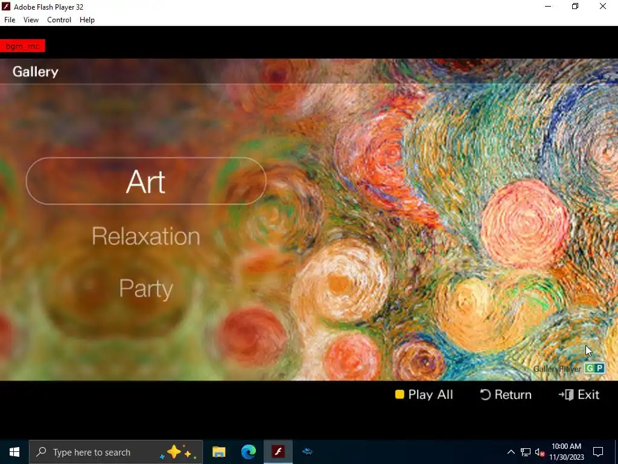
Task: Click the Exit door icon
Action: [566, 395]
